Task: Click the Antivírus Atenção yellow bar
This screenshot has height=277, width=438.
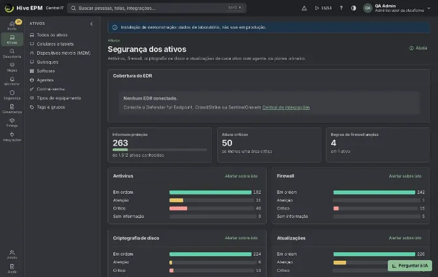Action: 176,200
